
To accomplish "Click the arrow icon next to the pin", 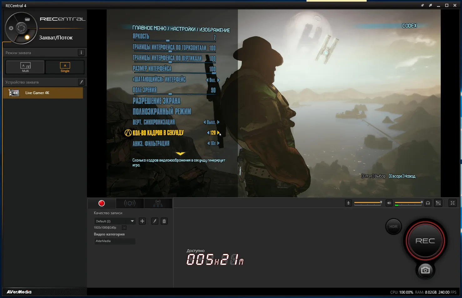I will tap(430, 5).
